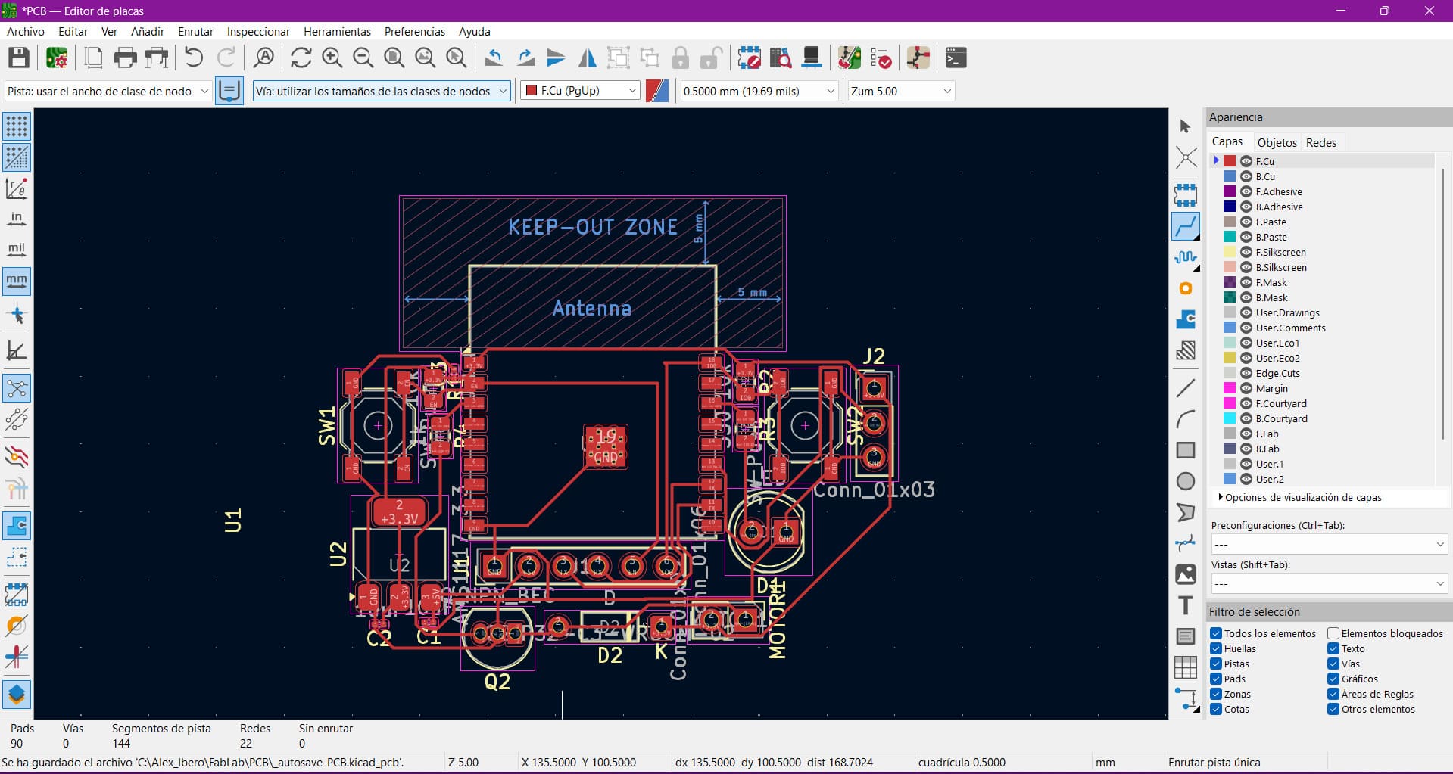Select the Route Tracks tool
The image size is (1453, 774).
tap(1185, 226)
